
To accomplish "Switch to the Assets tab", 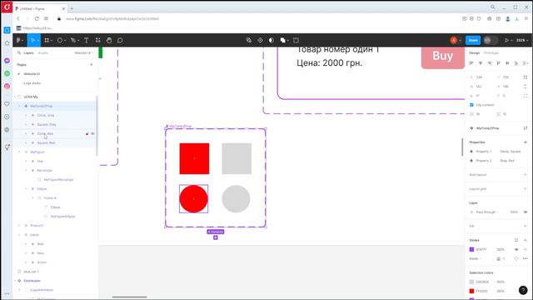I will click(43, 53).
